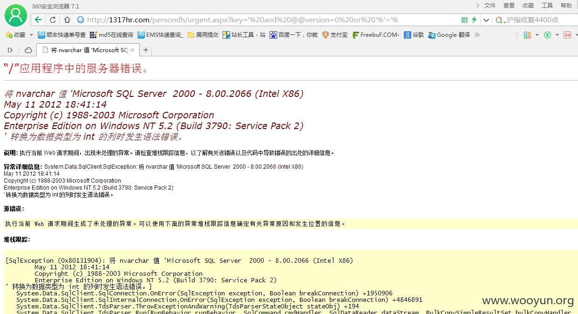Open the 站长工具 bookmark
The image size is (578, 314).
coord(245,35)
